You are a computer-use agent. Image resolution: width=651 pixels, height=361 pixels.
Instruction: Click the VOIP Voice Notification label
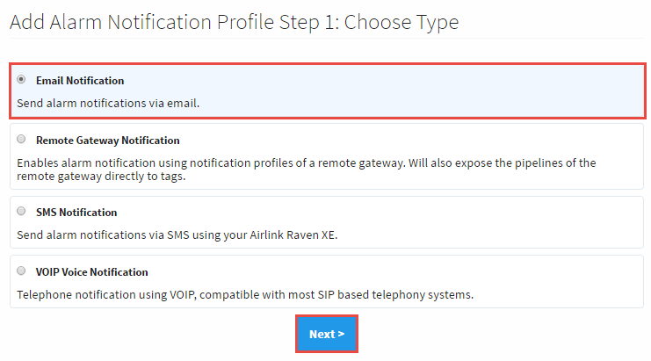91,271
